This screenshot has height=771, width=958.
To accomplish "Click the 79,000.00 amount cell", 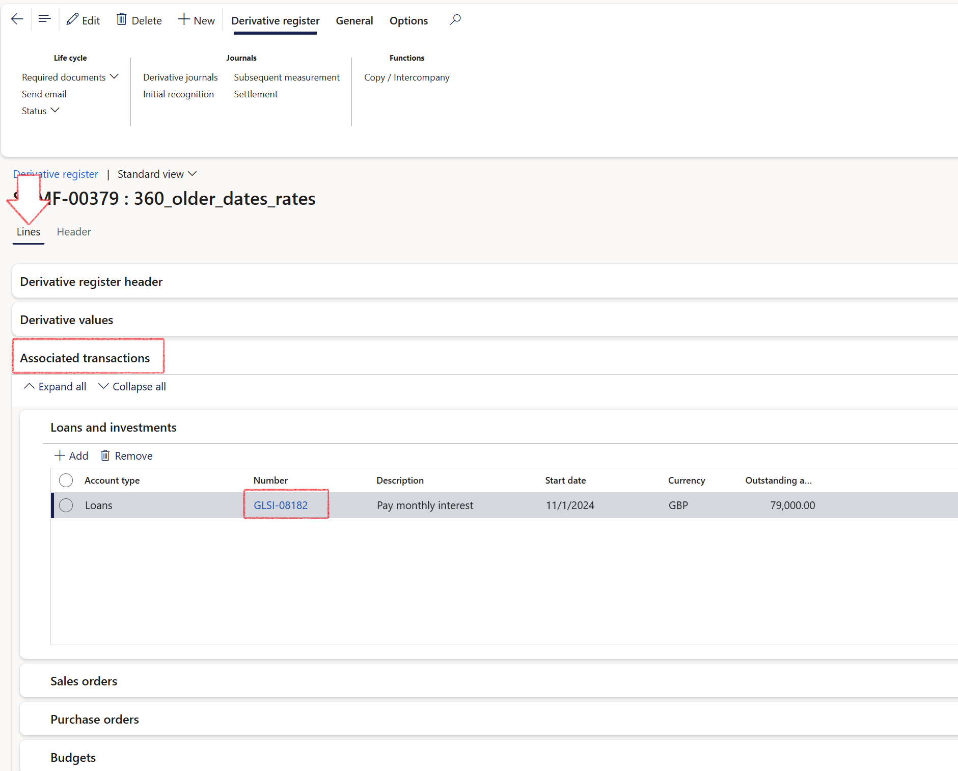I will click(x=792, y=505).
